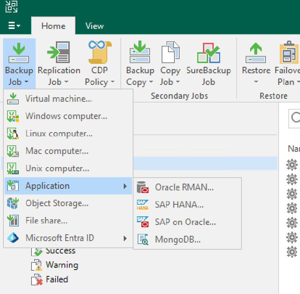Select SAP HANA... submenu entry
The image size is (300, 294).
coord(187,205)
